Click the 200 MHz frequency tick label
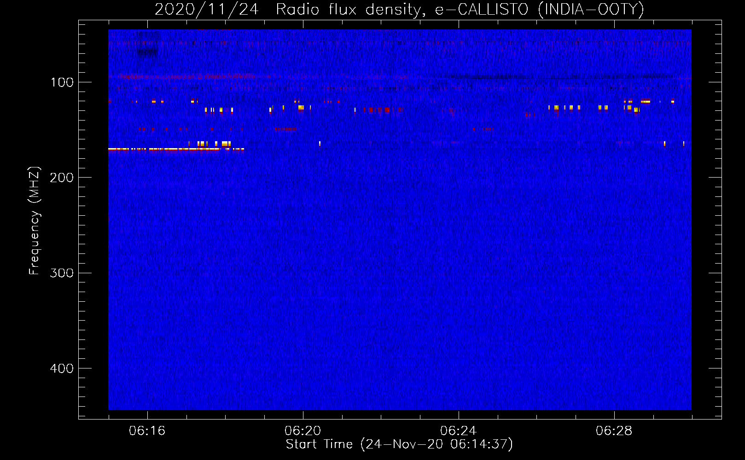Image resolution: width=745 pixels, height=460 pixels. (62, 178)
